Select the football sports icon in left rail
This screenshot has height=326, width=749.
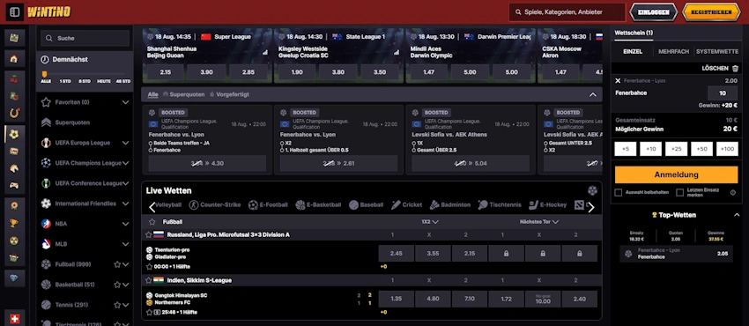14,134
